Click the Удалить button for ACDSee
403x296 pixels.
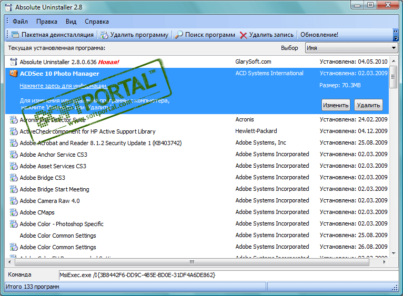pyautogui.click(x=368, y=105)
